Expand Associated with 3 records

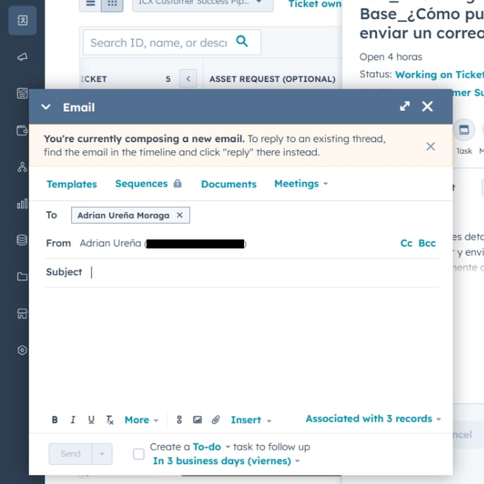click(374, 419)
